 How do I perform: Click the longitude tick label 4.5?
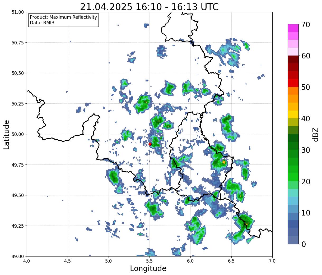(68, 261)
